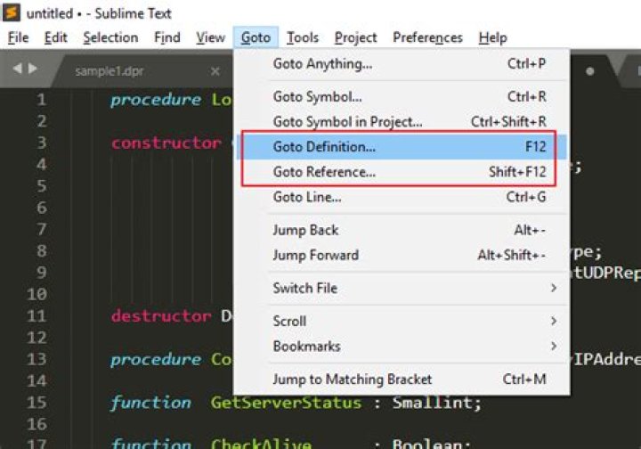
Task: Click the tab navigate-forward arrow
Action: (33, 69)
